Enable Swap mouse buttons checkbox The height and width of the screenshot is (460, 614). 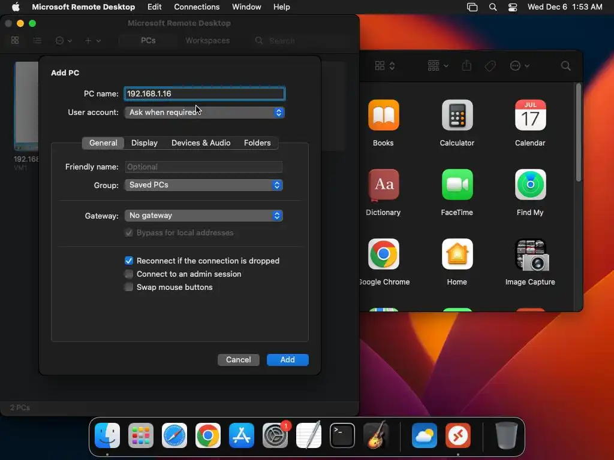coord(129,287)
